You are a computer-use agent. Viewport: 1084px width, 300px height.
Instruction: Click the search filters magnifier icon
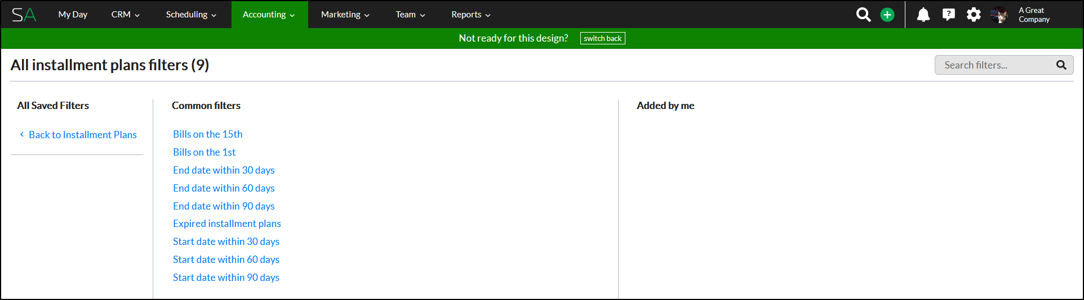coord(1061,65)
